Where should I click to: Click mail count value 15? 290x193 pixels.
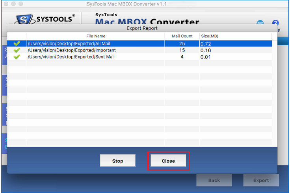(x=182, y=50)
